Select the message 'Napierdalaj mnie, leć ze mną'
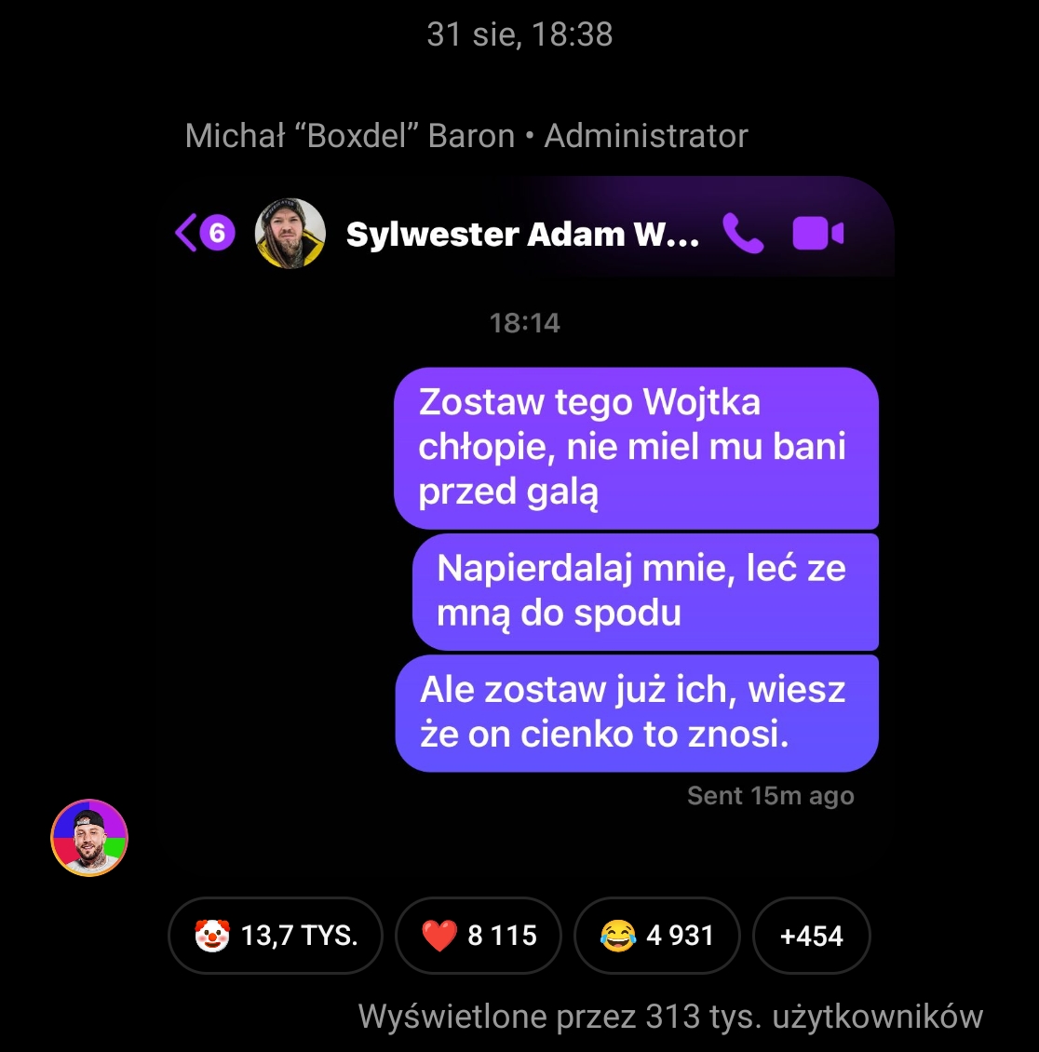This screenshot has height=1052, width=1039. click(x=645, y=592)
